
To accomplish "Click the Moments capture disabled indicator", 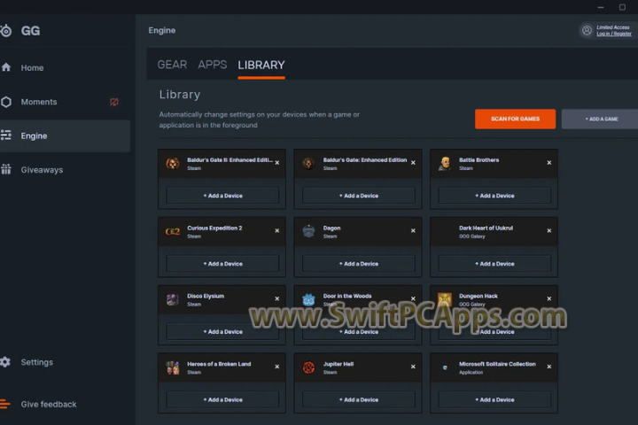I will [x=114, y=102].
